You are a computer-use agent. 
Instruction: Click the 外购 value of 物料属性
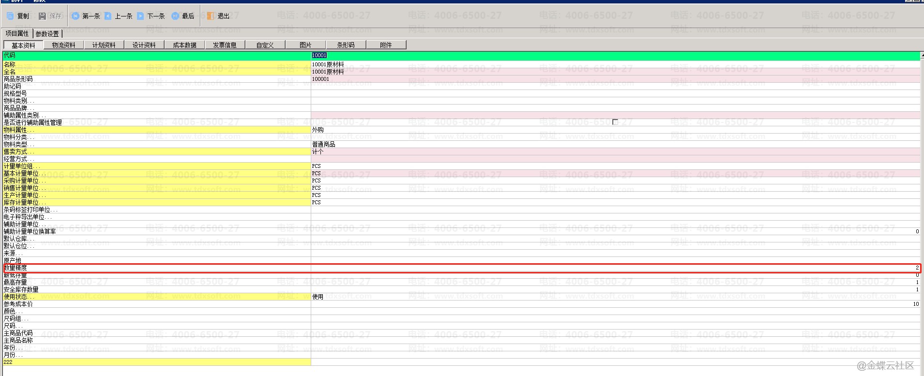tap(318, 130)
